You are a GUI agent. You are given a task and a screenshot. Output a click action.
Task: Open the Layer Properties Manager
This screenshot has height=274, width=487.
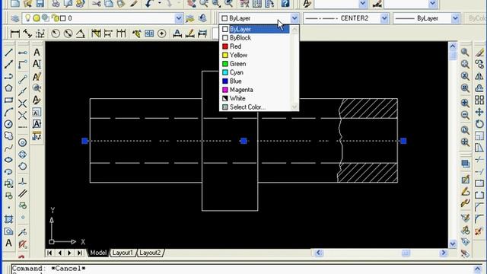coord(15,18)
